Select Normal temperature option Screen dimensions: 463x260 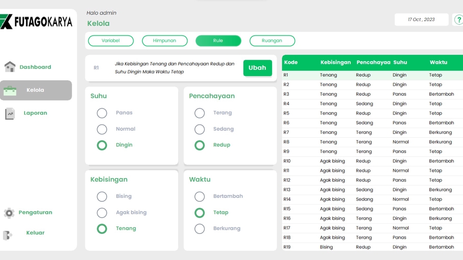click(x=102, y=129)
